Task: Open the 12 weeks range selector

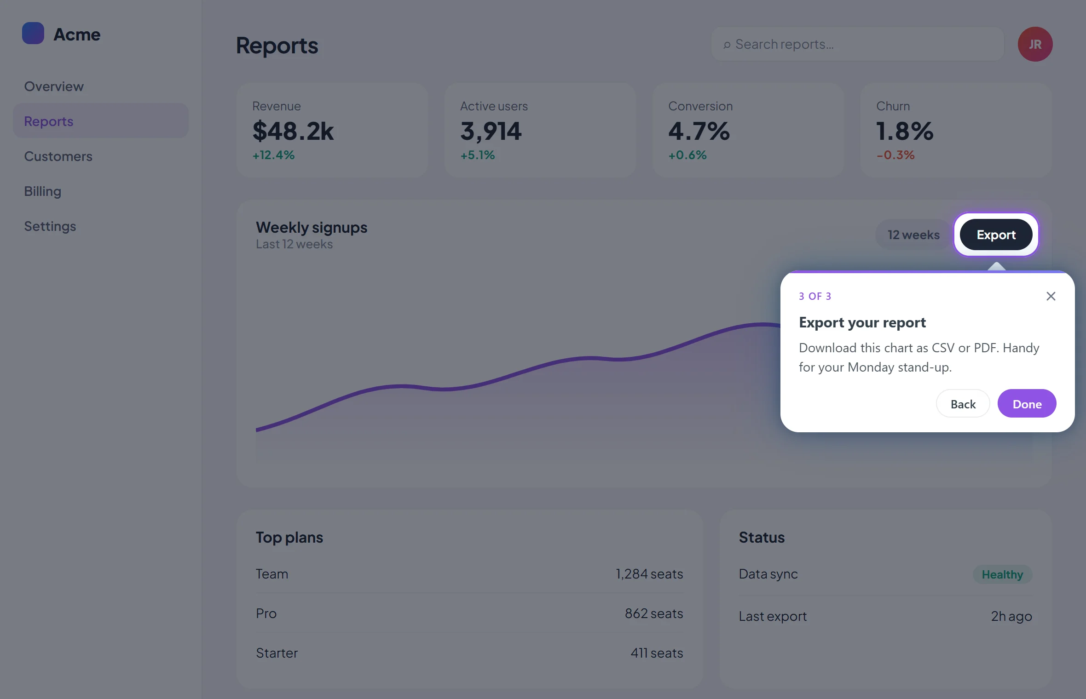Action: pyautogui.click(x=913, y=235)
